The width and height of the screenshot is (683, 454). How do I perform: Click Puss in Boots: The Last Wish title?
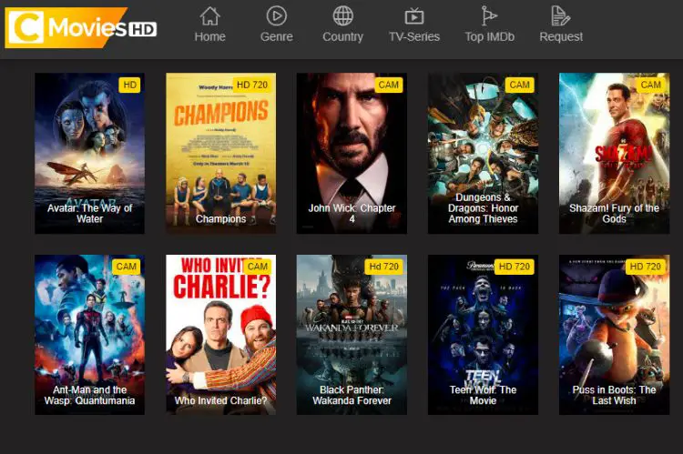614,395
